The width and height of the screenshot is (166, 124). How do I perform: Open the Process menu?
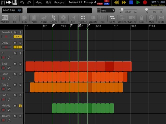[59, 2]
